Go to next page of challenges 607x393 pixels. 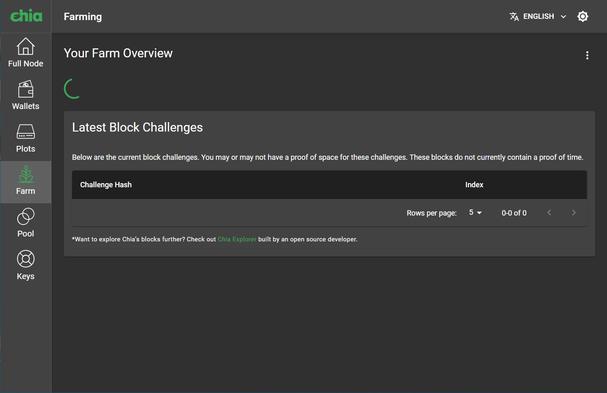(x=573, y=212)
